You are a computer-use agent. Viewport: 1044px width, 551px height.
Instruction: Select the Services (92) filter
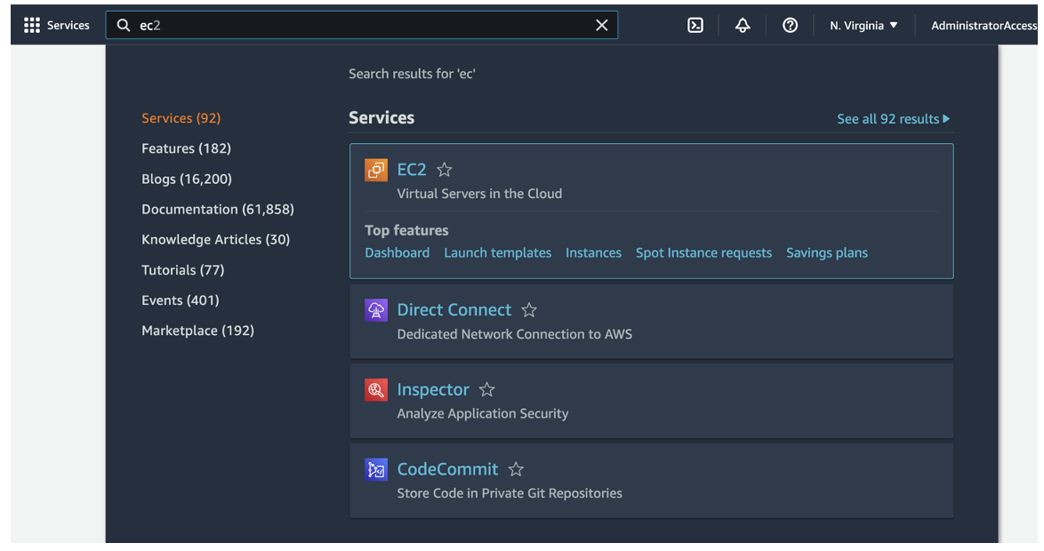tap(181, 118)
